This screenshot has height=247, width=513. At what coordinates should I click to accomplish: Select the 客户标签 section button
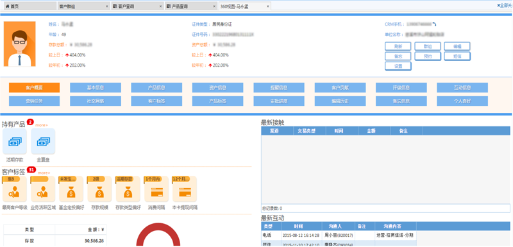coord(156,101)
